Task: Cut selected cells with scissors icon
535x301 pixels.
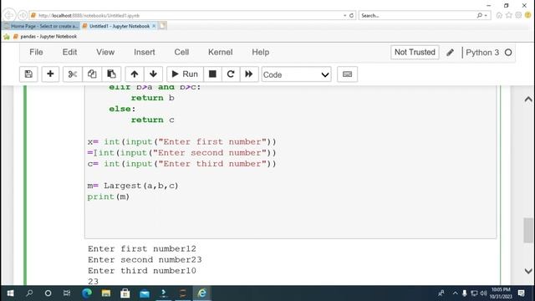Action: [x=73, y=74]
